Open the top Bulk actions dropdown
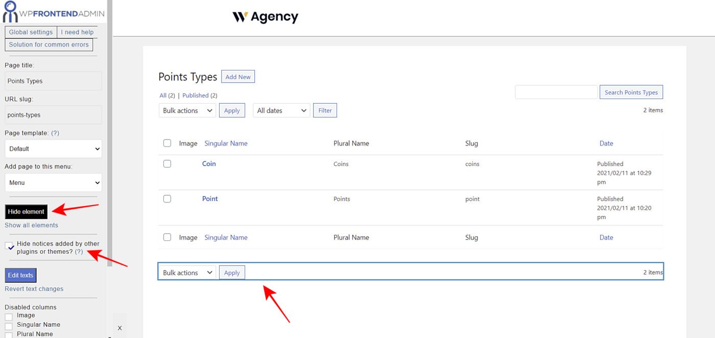The height and width of the screenshot is (338, 715). tap(187, 110)
